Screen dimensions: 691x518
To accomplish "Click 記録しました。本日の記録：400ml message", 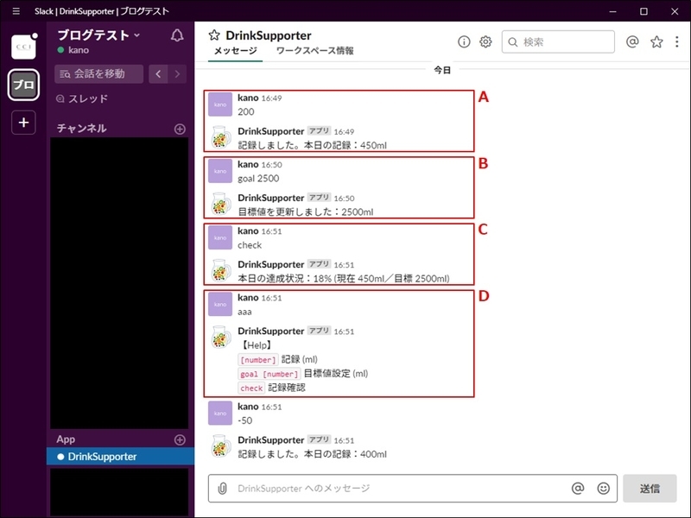I will 312,454.
